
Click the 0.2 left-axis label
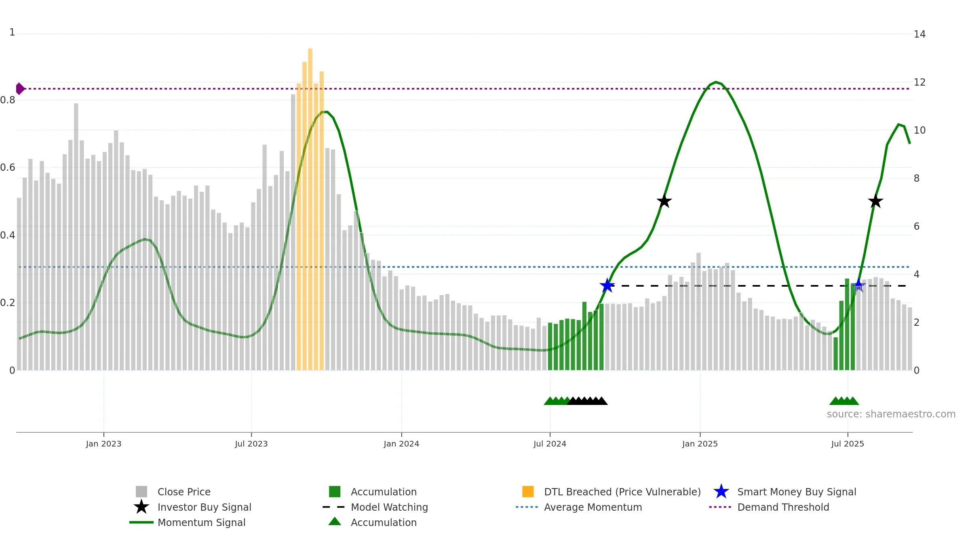8,303
